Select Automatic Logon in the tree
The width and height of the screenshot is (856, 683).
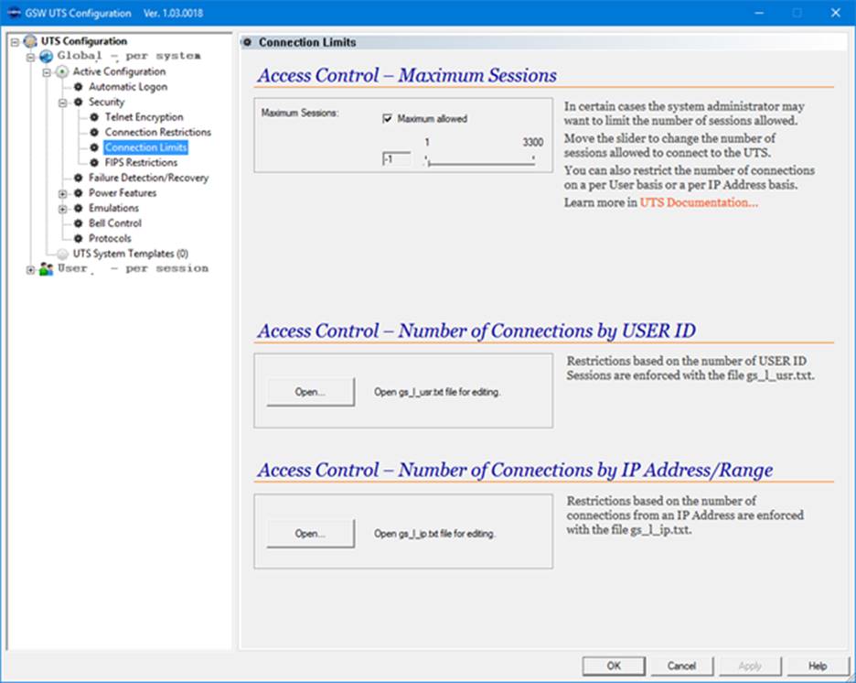128,87
